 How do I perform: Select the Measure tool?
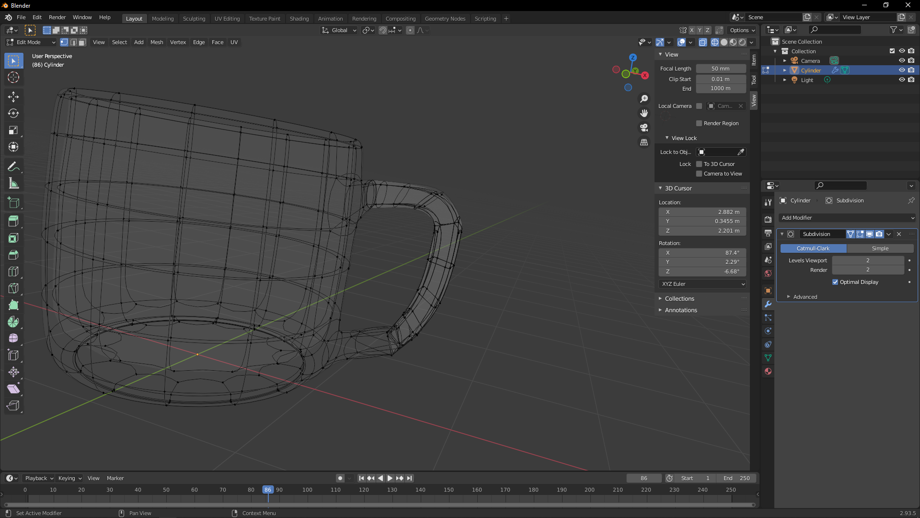coord(13,183)
